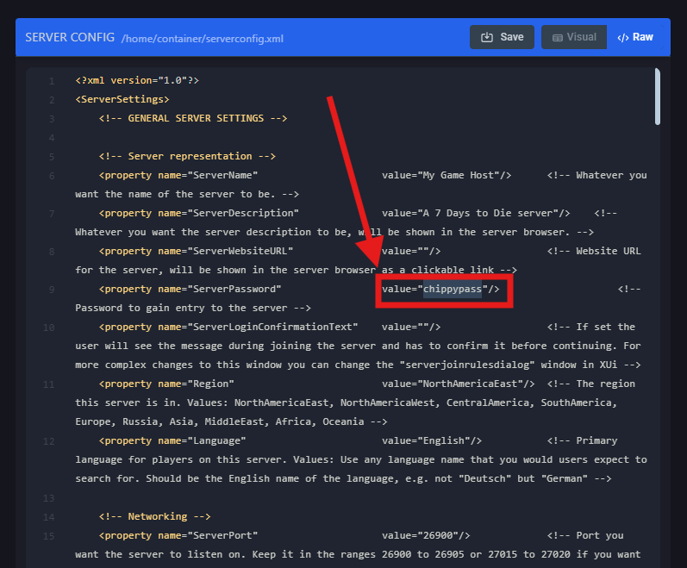Click the file path /home/container/serverconfig.xml
Screen dimensions: 687x568
tap(203, 39)
